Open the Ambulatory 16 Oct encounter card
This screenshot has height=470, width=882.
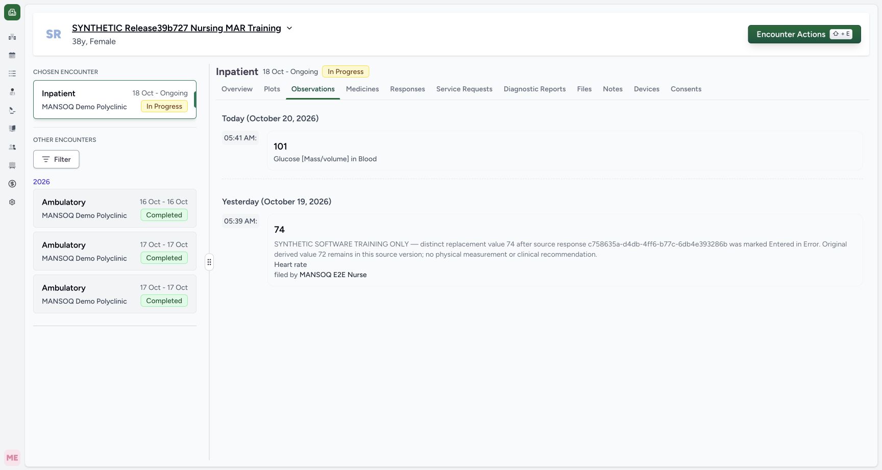click(x=115, y=208)
